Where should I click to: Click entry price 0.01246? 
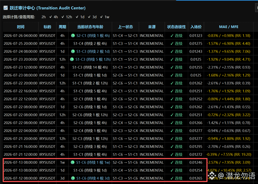pyautogui.click(x=196, y=162)
